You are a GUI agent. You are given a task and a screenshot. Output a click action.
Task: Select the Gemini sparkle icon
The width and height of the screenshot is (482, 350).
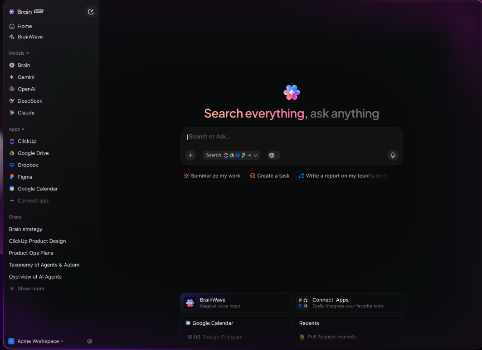pyautogui.click(x=12, y=77)
